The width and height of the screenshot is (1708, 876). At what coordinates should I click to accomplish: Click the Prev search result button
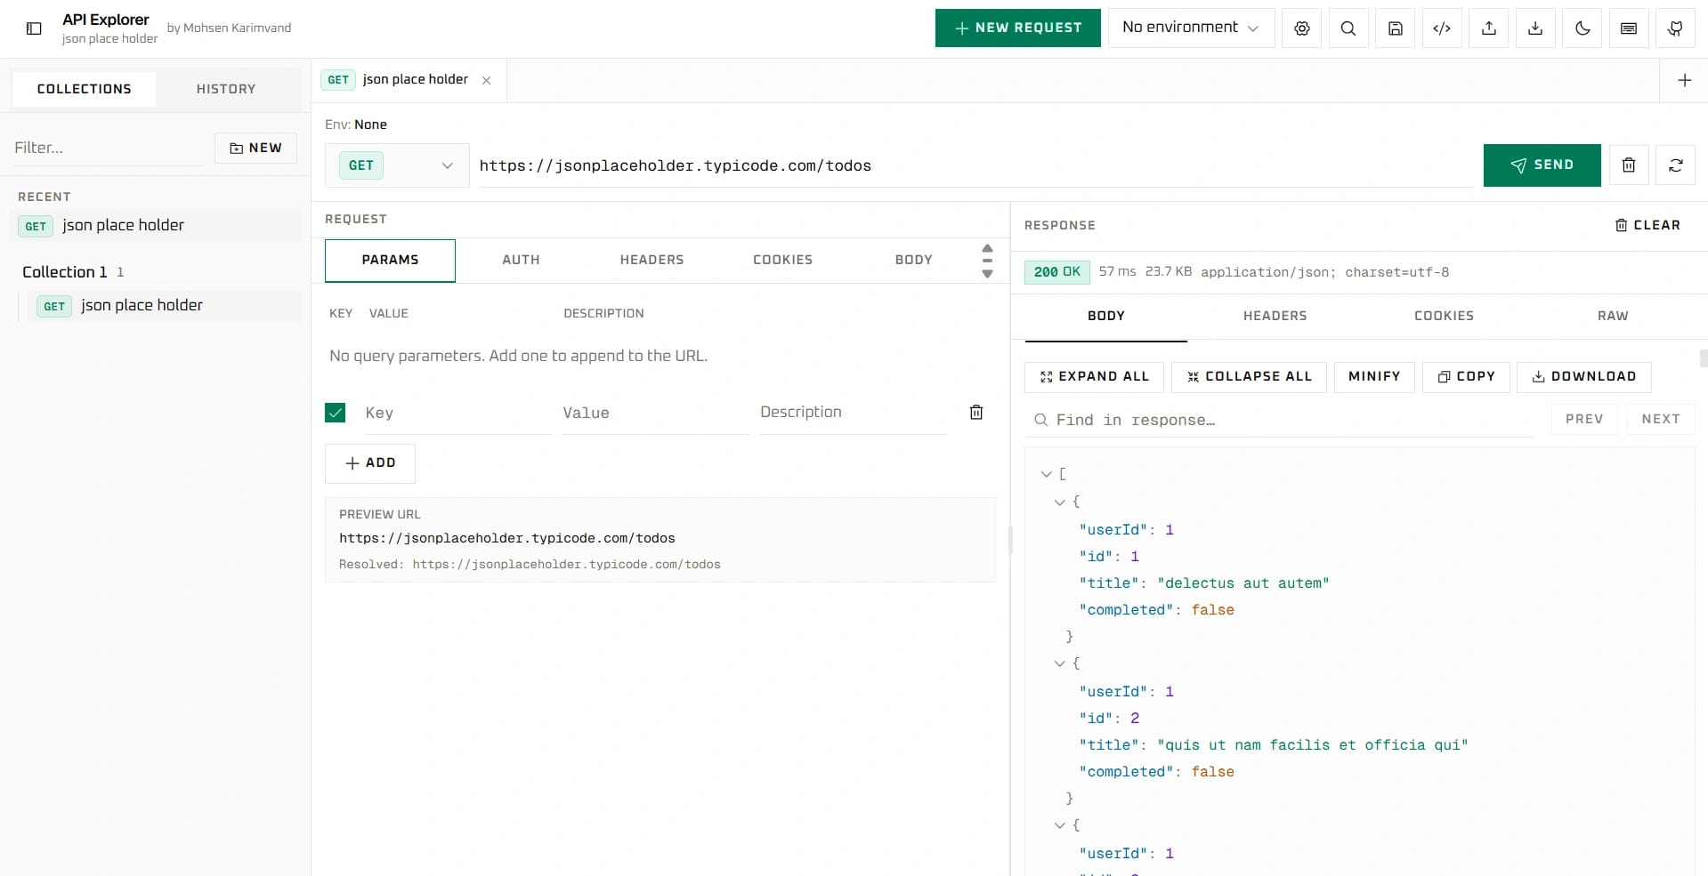(1584, 420)
